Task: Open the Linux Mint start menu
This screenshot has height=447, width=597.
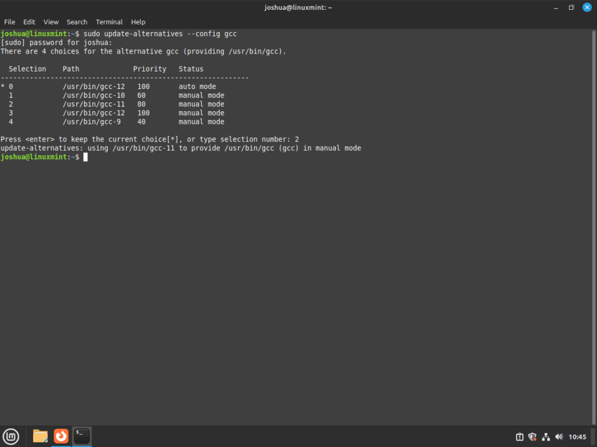Action: [11, 437]
